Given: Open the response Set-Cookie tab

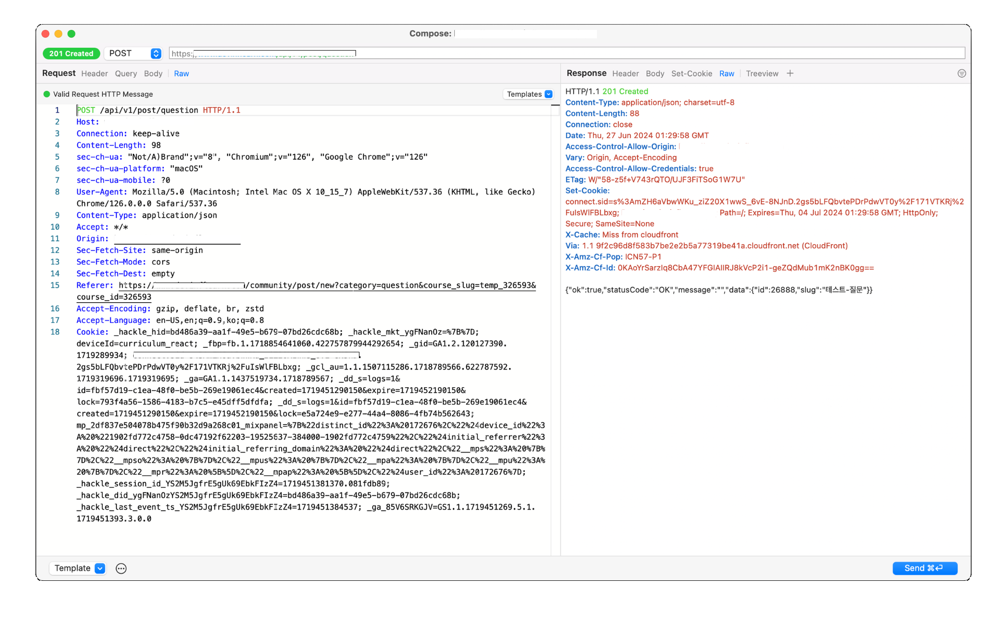Looking at the screenshot, I should click(691, 73).
